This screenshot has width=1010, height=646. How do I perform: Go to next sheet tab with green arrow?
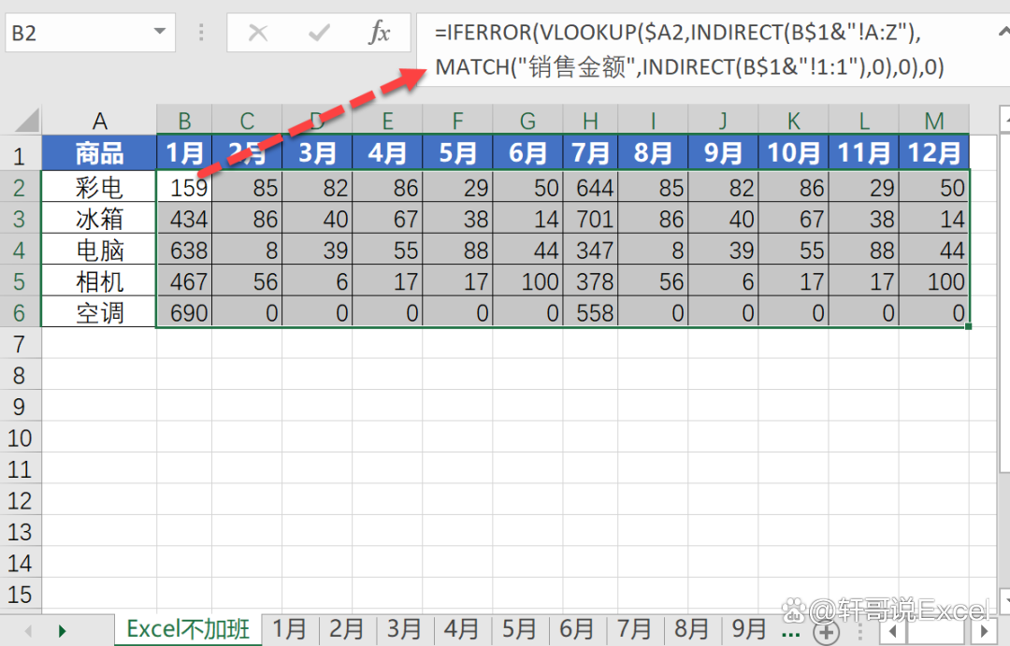[x=62, y=630]
